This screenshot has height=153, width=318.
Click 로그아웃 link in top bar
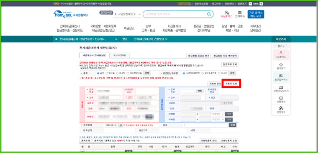216,4
